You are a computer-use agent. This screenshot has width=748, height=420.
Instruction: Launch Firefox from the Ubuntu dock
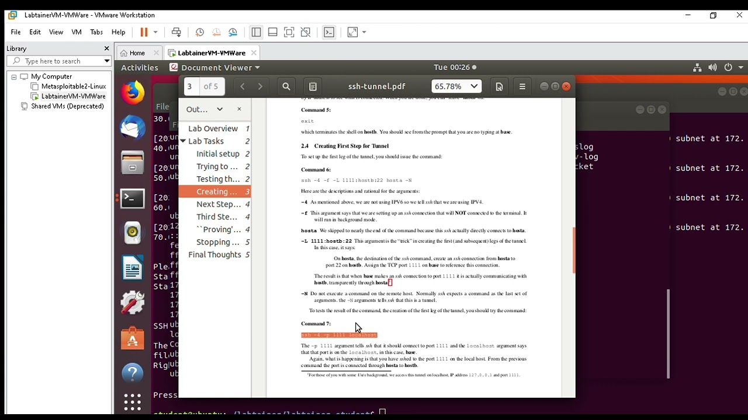[133, 93]
